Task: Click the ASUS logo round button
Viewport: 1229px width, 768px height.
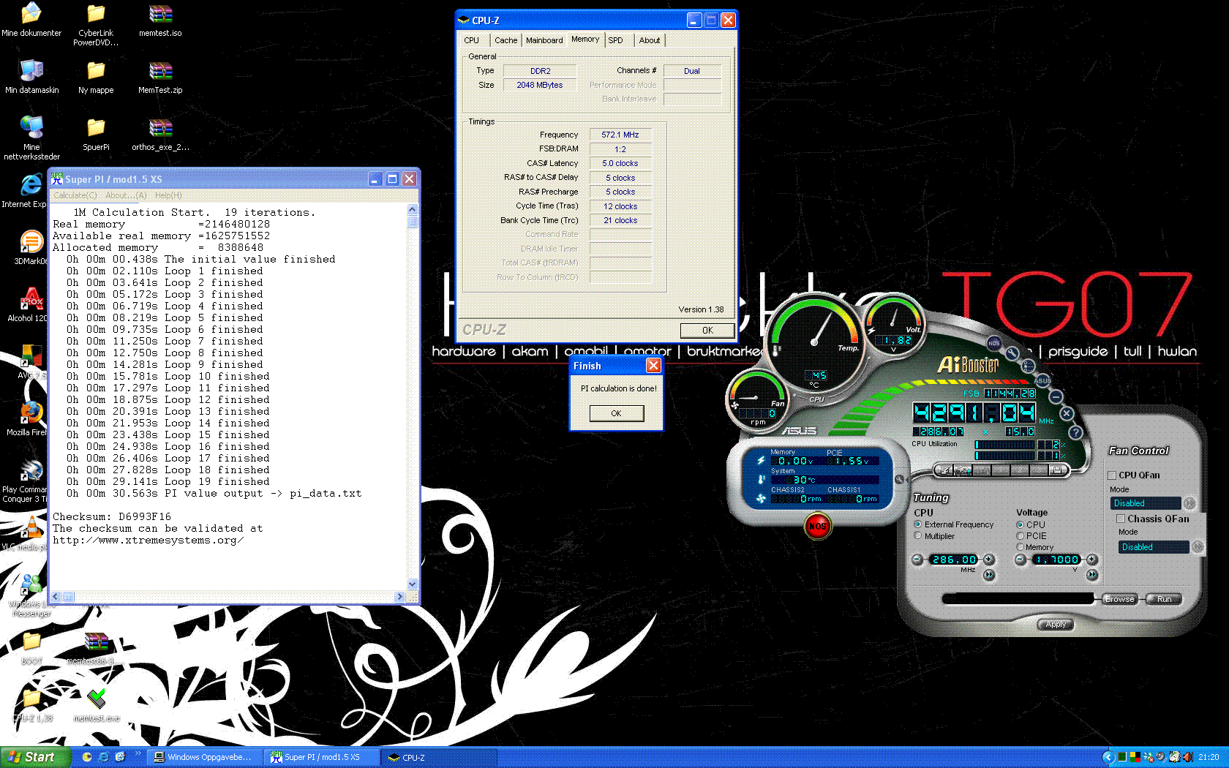Action: (x=1042, y=380)
